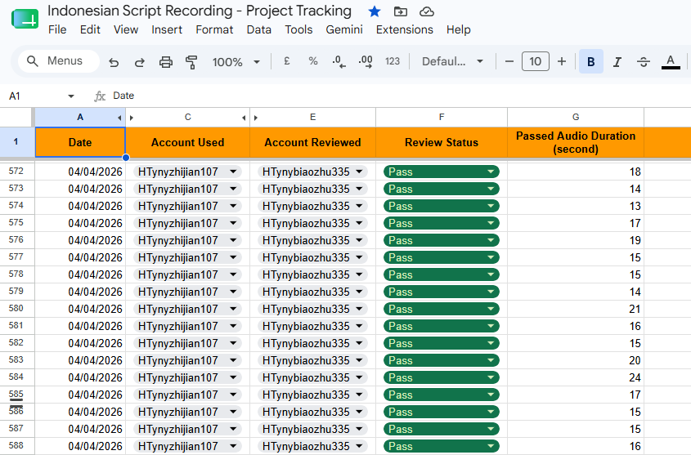Open the zoom 100% dropdown
The width and height of the screenshot is (691, 455).
click(x=236, y=62)
